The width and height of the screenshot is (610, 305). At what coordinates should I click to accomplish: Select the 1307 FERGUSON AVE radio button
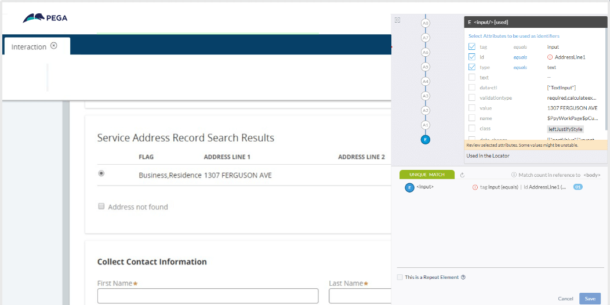(101, 173)
